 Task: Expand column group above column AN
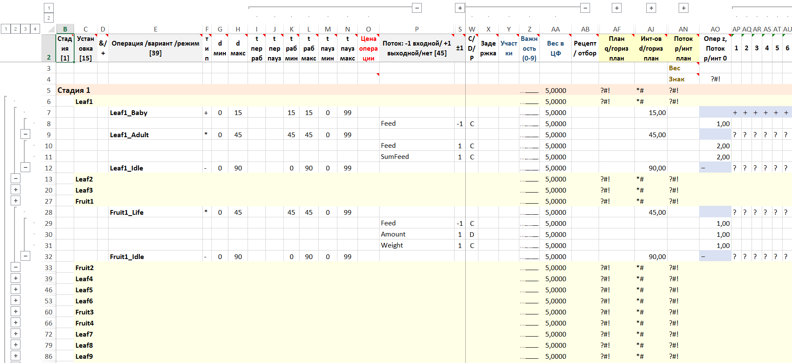pos(683,8)
